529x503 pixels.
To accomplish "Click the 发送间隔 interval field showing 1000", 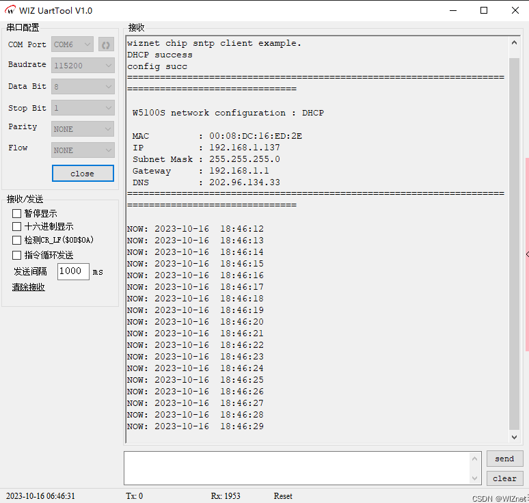I will click(73, 271).
